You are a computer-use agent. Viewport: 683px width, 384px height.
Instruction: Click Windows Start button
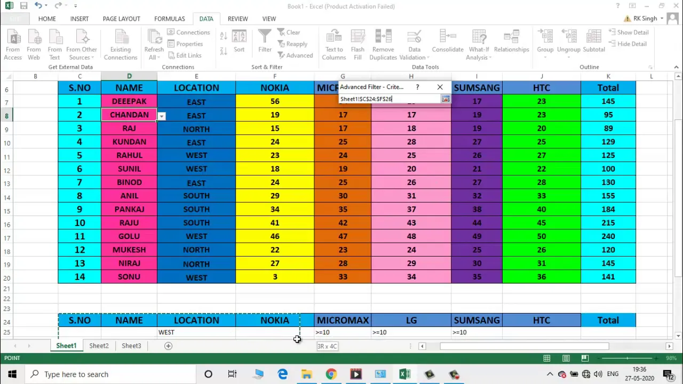pos(12,374)
